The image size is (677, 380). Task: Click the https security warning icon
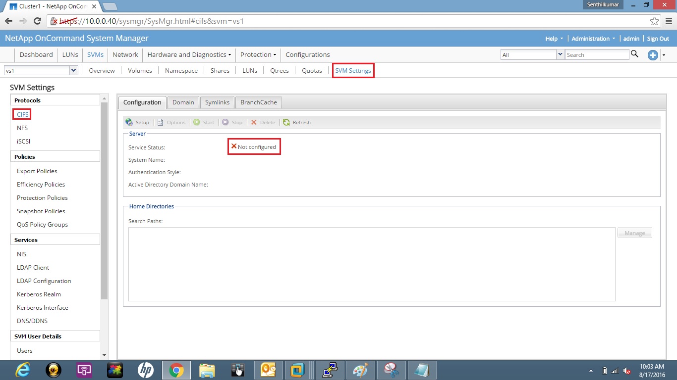[53, 21]
